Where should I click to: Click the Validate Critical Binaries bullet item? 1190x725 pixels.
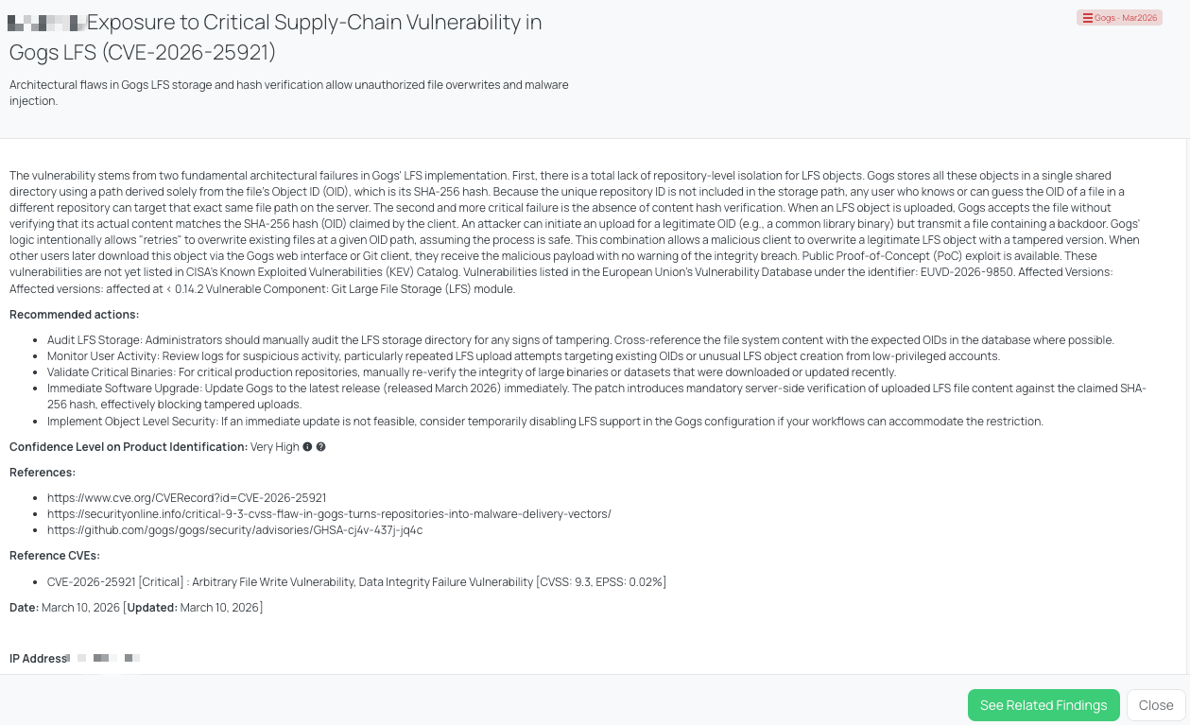click(472, 372)
